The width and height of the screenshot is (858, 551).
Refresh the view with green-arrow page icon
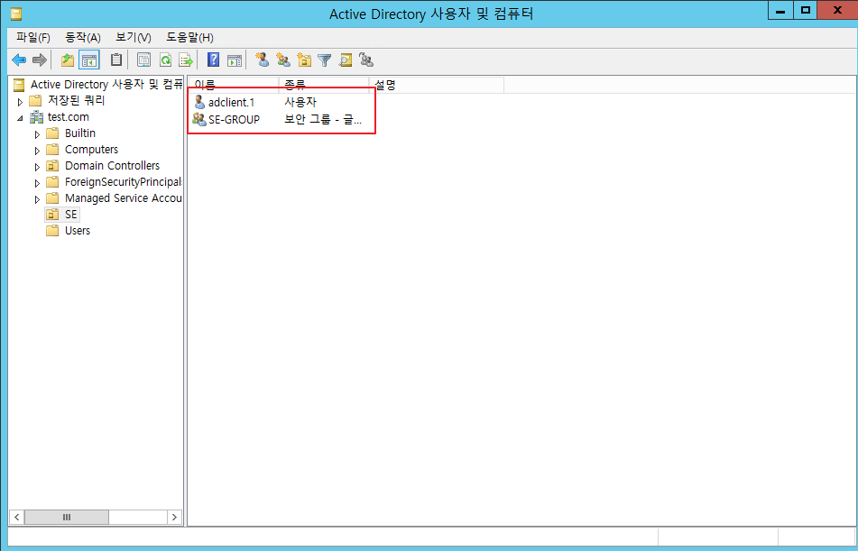tap(165, 60)
